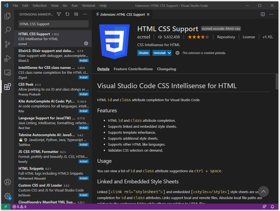Install the HTML Snippets extension
Viewport: 280px width, 211px height.
[84, 178]
